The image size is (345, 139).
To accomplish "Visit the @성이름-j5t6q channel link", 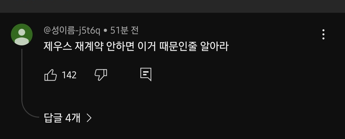I will (x=72, y=31).
